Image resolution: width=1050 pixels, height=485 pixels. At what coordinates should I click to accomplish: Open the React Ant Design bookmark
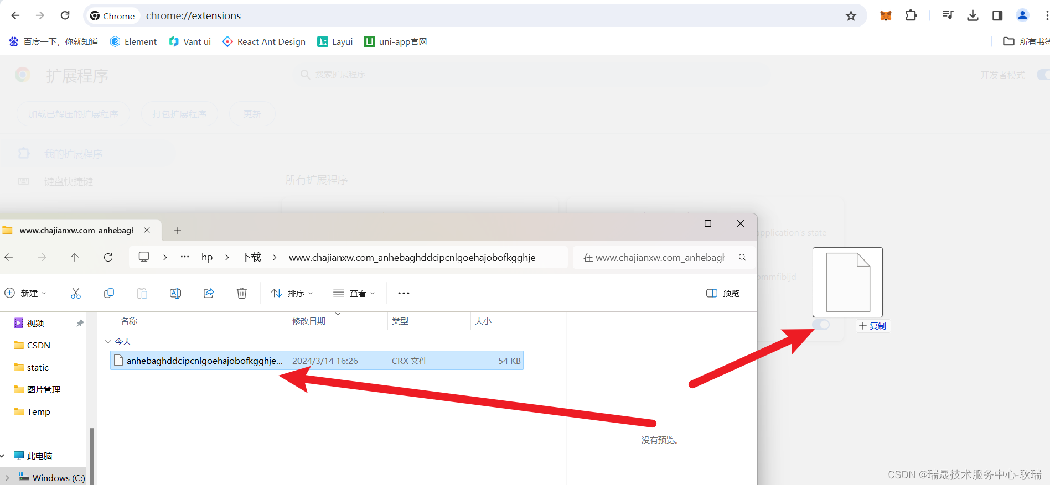264,41
